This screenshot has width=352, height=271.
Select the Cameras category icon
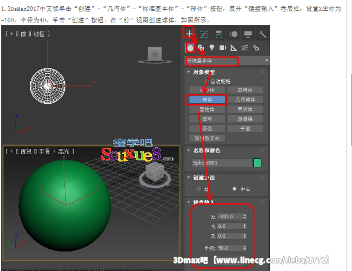click(222, 48)
